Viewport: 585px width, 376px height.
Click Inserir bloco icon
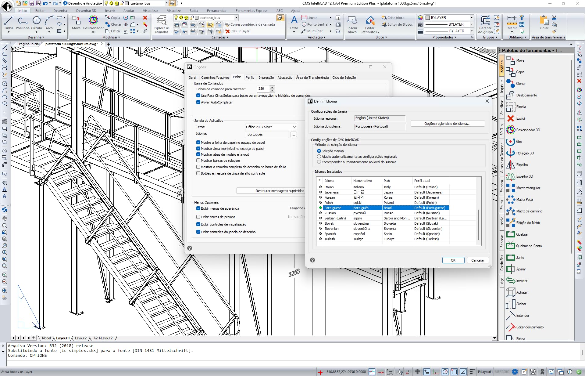coord(352,24)
